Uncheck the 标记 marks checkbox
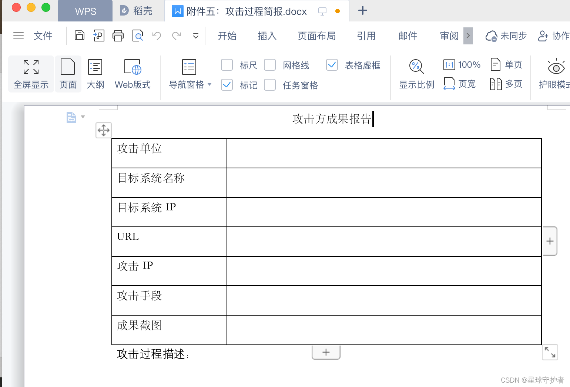Viewport: 570px width, 387px height. [227, 85]
